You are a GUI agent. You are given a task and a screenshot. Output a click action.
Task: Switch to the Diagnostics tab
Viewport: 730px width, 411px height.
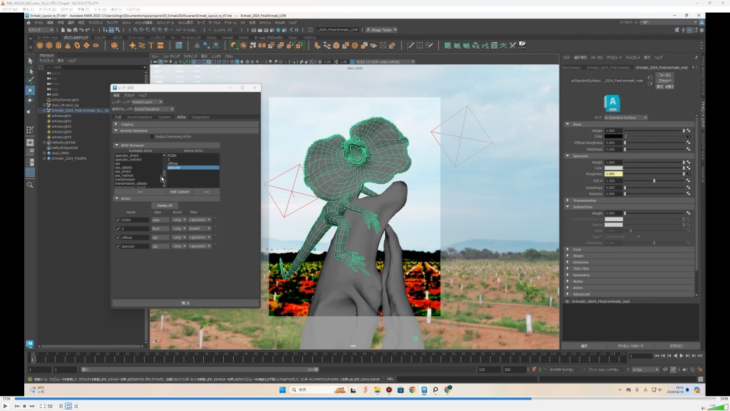pyautogui.click(x=200, y=116)
